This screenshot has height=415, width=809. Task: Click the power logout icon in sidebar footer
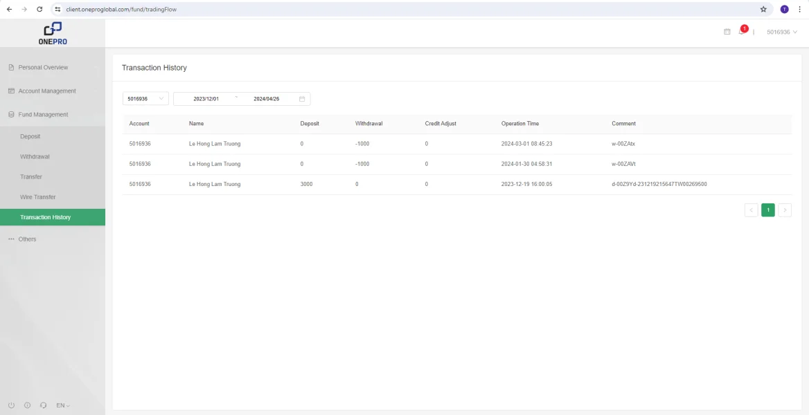tap(11, 405)
